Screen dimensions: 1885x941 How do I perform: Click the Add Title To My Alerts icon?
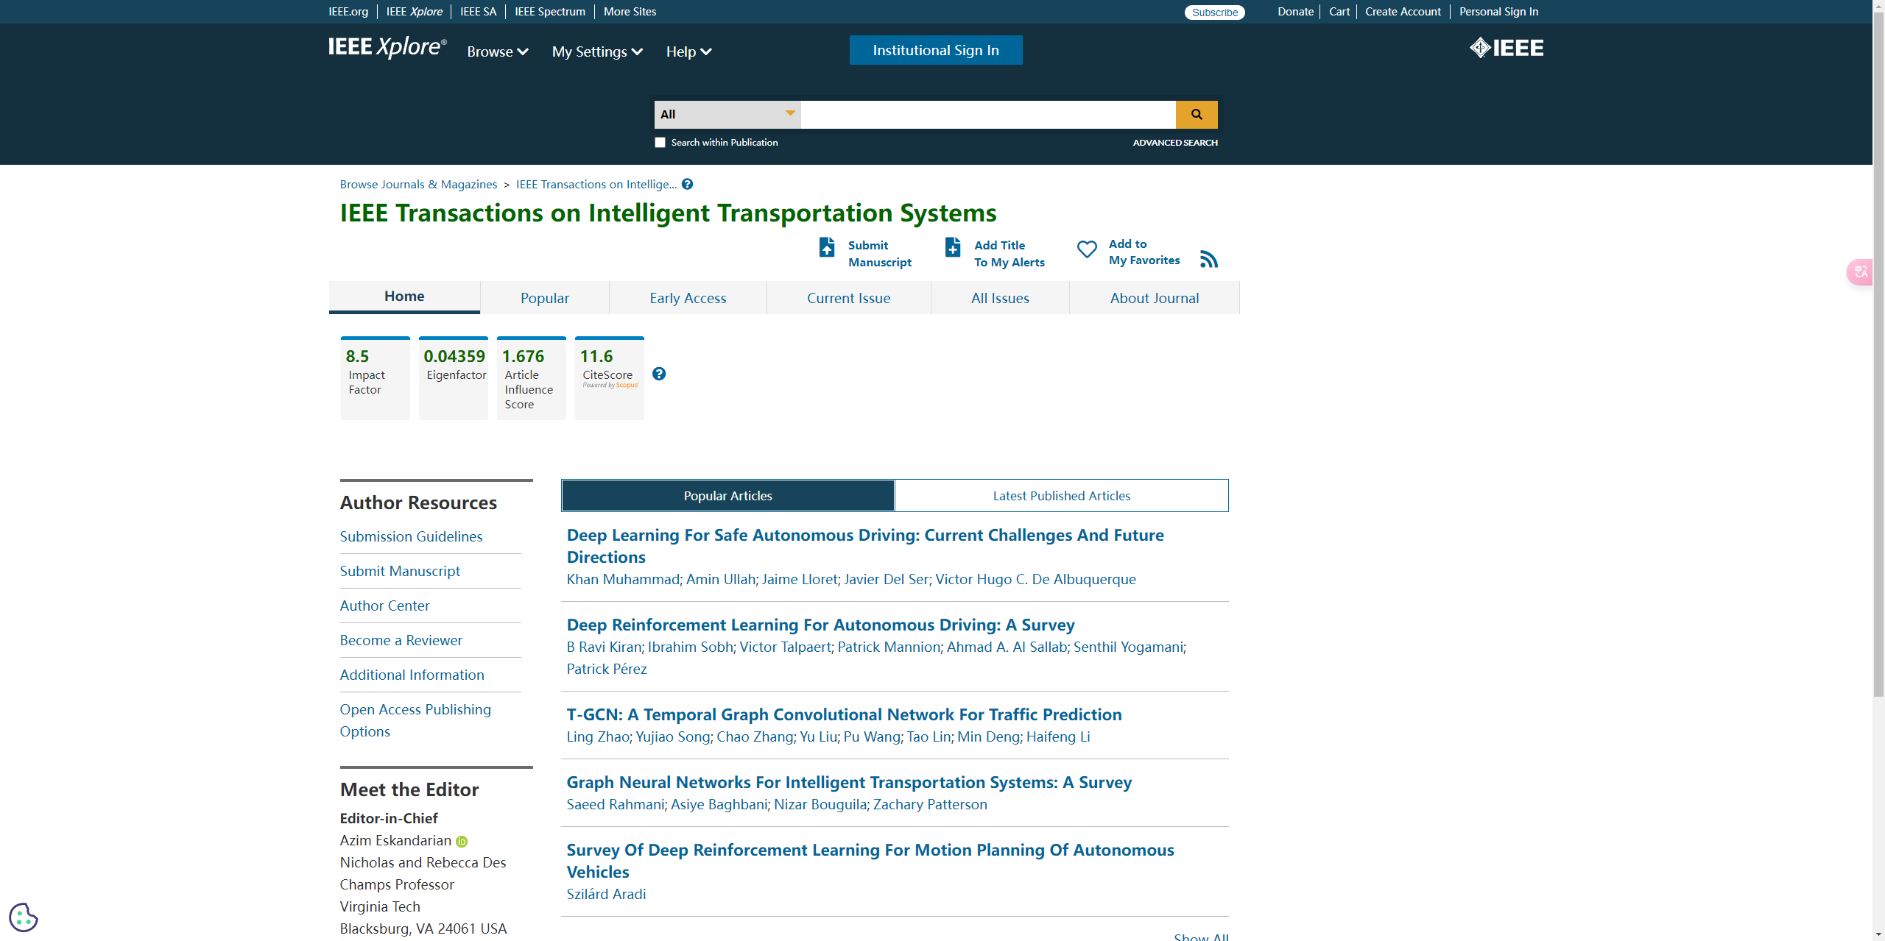[953, 247]
